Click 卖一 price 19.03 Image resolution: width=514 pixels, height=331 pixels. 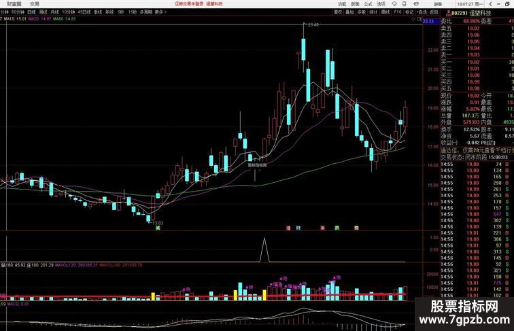[473, 55]
